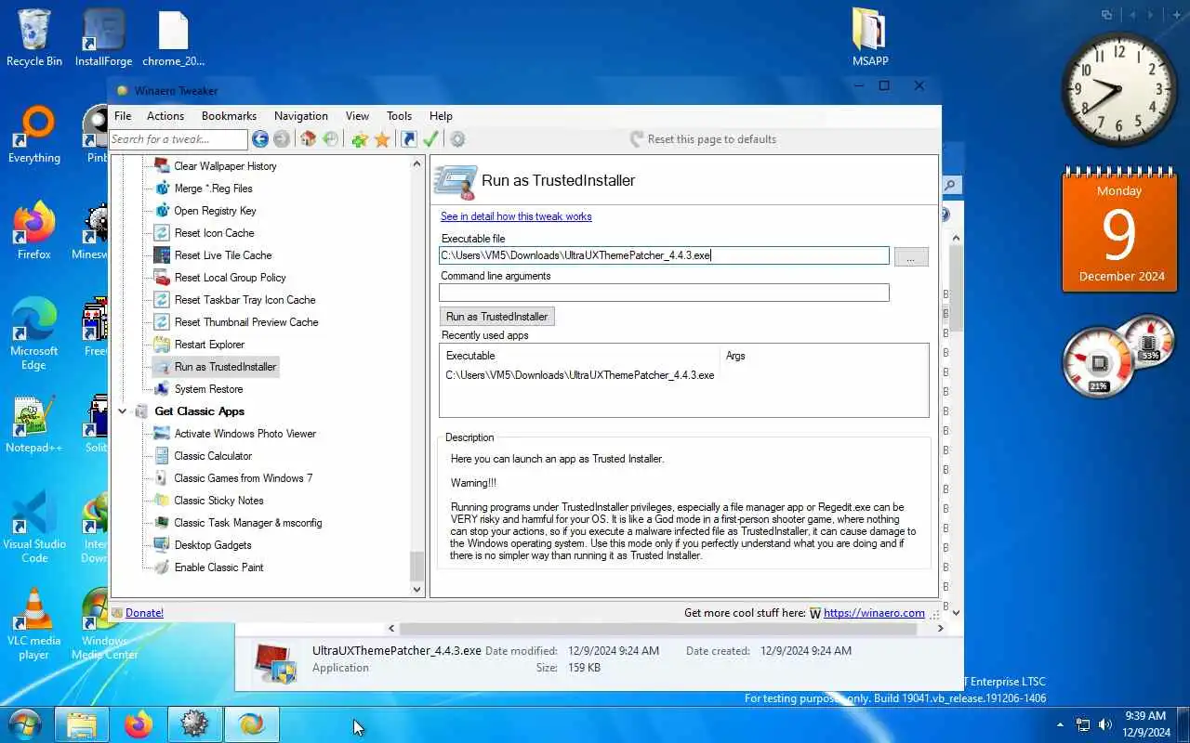Click the create shortcut arrow icon in toolbar
1190x743 pixels.
[x=409, y=139]
